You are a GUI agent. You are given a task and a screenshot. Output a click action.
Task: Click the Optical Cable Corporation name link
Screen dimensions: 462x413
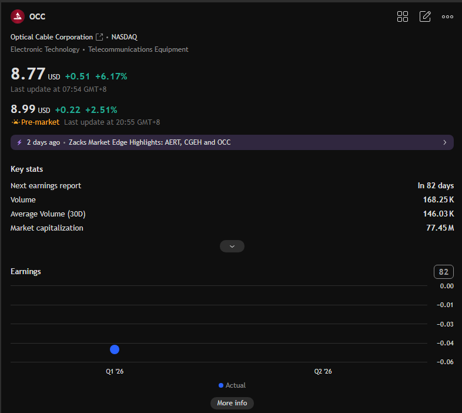[x=52, y=37]
